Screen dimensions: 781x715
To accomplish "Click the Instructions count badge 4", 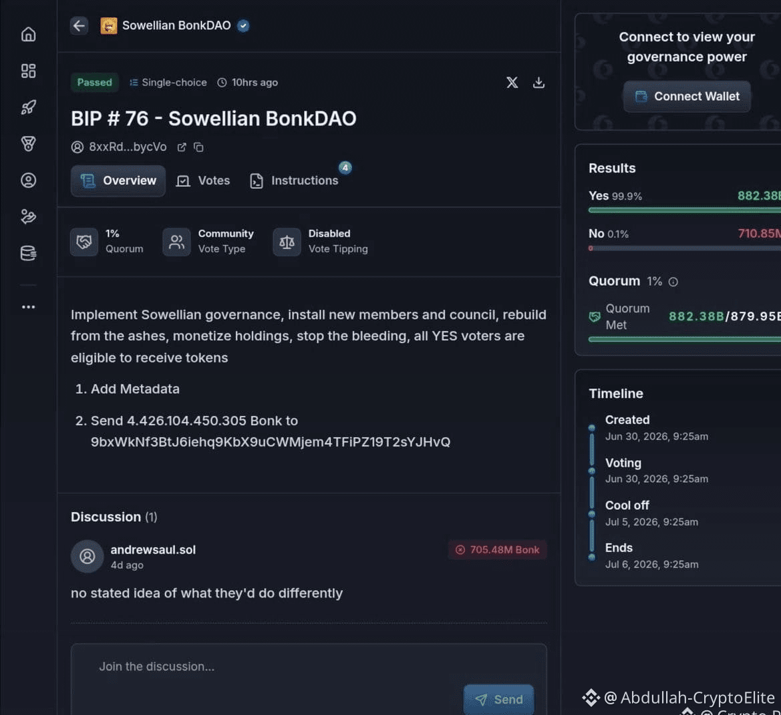I will tap(345, 168).
